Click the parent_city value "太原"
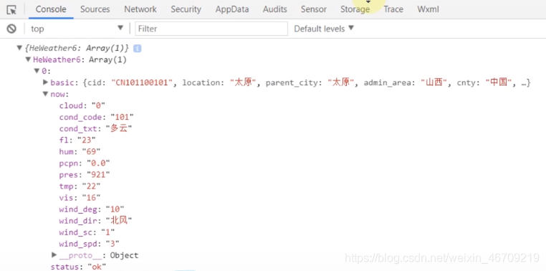Image resolution: width=546 pixels, height=271 pixels. 341,82
